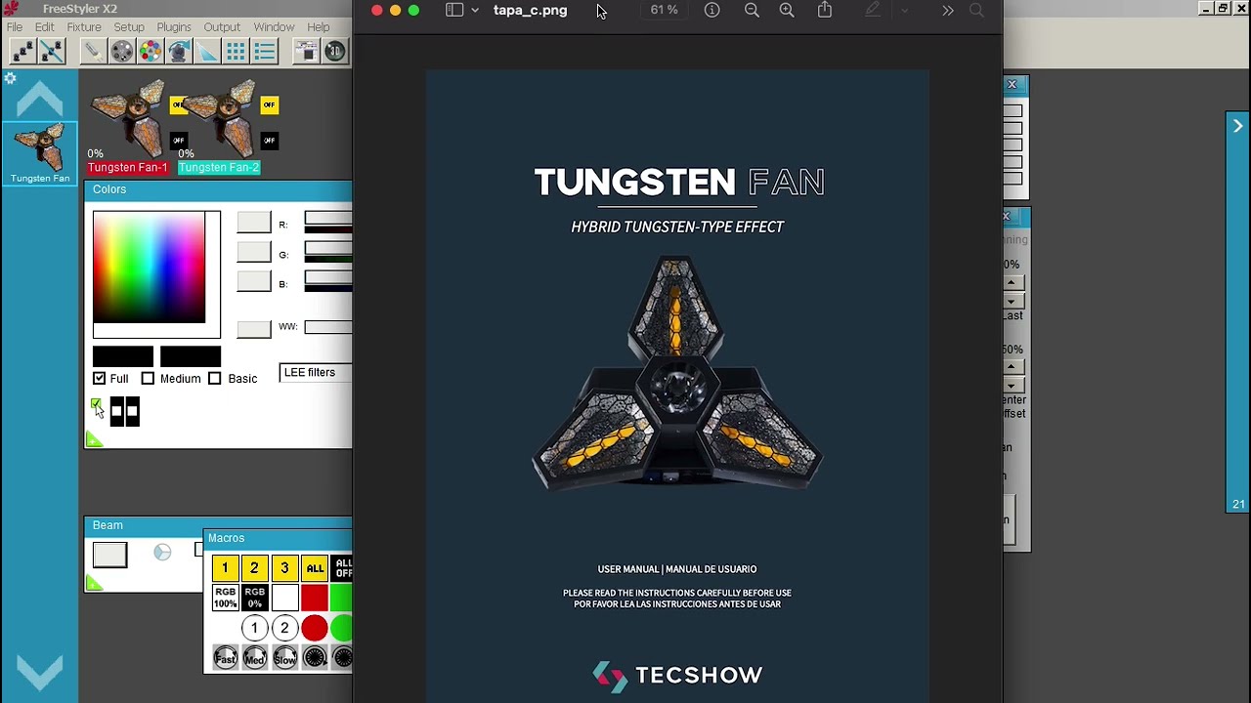Click the grid view toolbar icon
The image size is (1251, 703).
pos(236,51)
